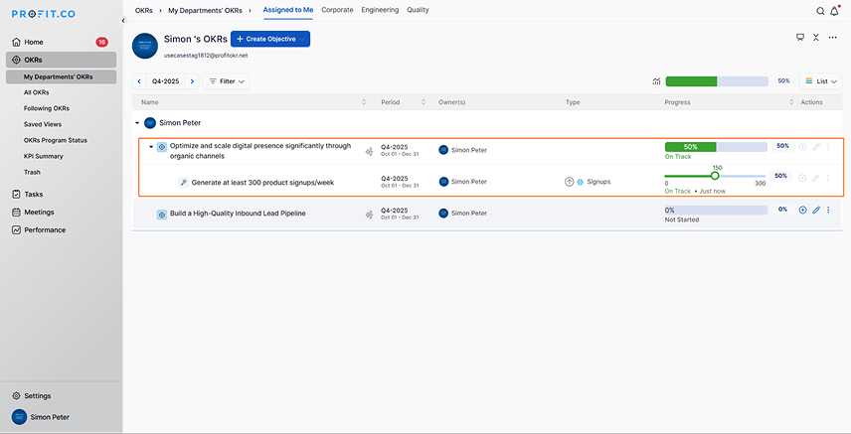Viewport: 851px width, 434px height.
Task: Go to next quarter with right arrow
Action: [192, 81]
